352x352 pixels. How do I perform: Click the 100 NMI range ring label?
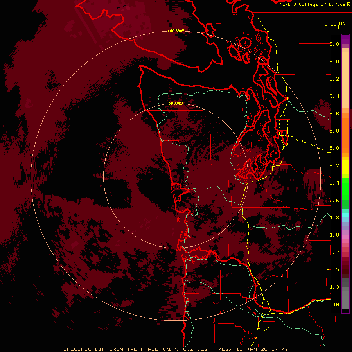pos(176,31)
